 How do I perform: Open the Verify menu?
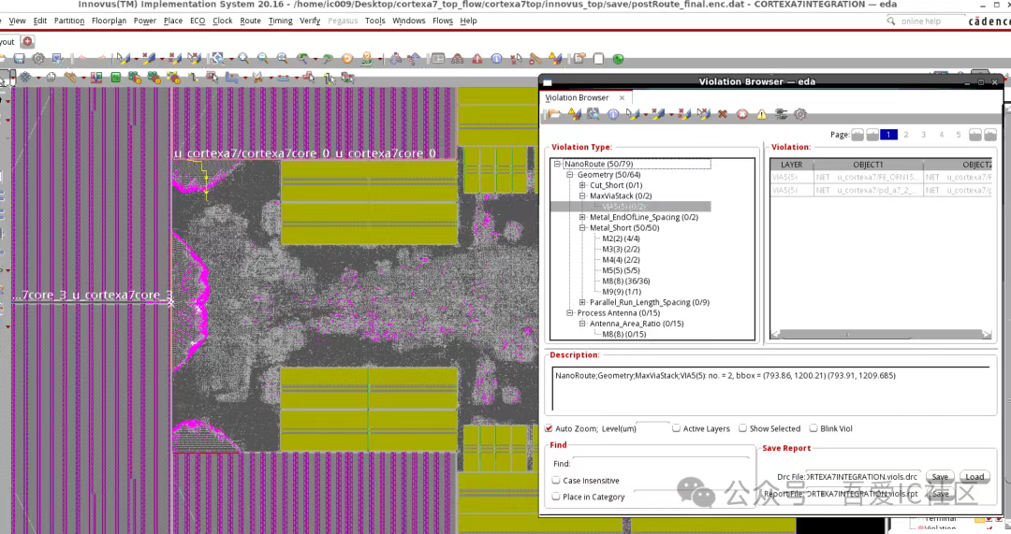coord(310,21)
